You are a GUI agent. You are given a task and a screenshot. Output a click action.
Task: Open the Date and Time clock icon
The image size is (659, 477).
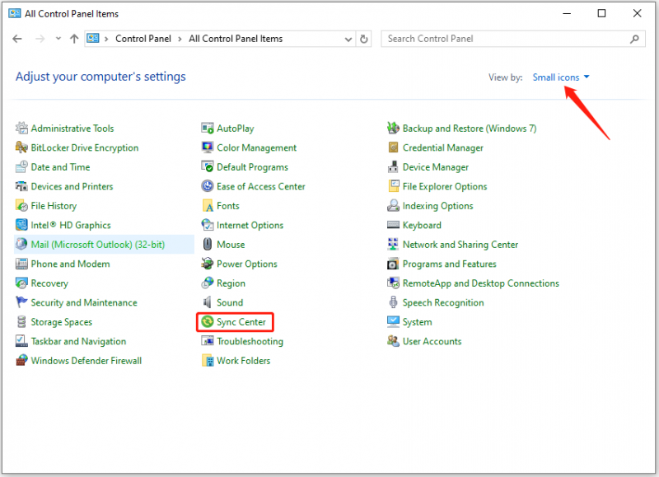(x=21, y=166)
